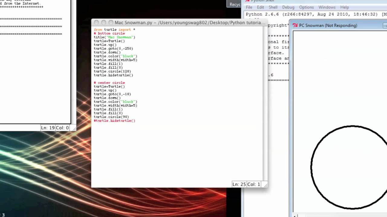Screen dimensions: 387x217
Task: Click 'Ln: 19' in the left window status bar
Action: (48, 128)
